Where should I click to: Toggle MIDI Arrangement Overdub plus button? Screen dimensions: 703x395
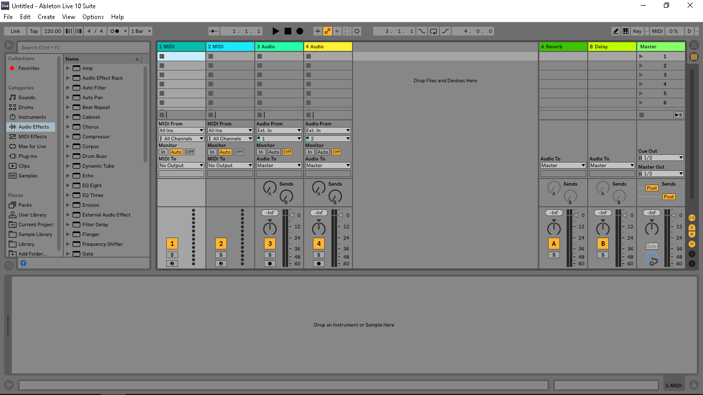coord(318,31)
